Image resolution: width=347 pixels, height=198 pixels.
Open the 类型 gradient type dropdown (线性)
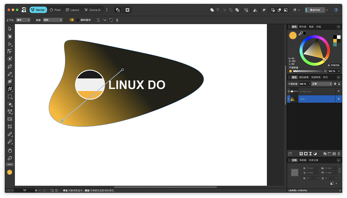pos(53,20)
